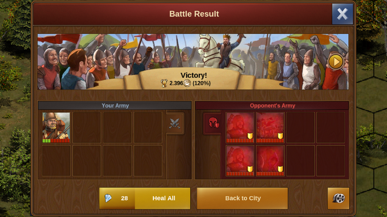Viewport: 387px width, 217px height.
Task: Select defeated cannon unit in opponent's army
Action: pyautogui.click(x=270, y=127)
